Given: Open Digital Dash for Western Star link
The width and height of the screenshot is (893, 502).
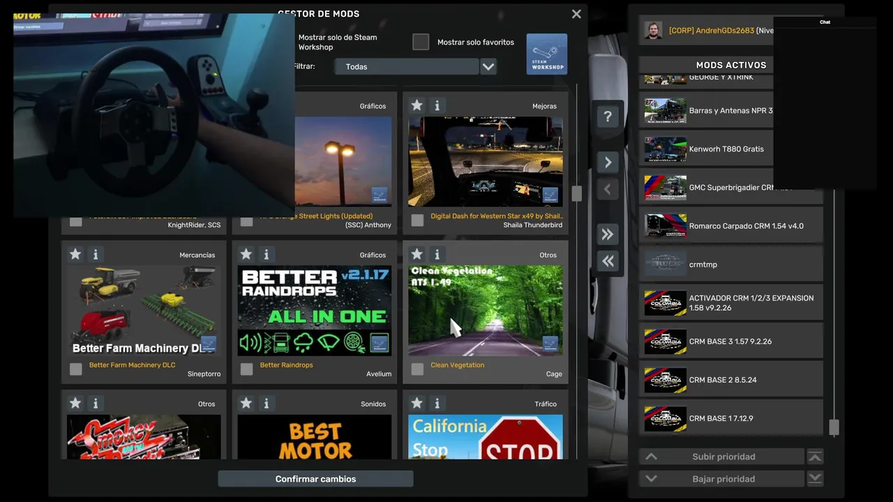Looking at the screenshot, I should point(497,216).
